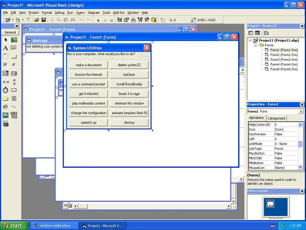Screen dimensions: 306x230
Task: Select the CheckBox tool in toolbox
Action: pyautogui.click(x=6, y=65)
